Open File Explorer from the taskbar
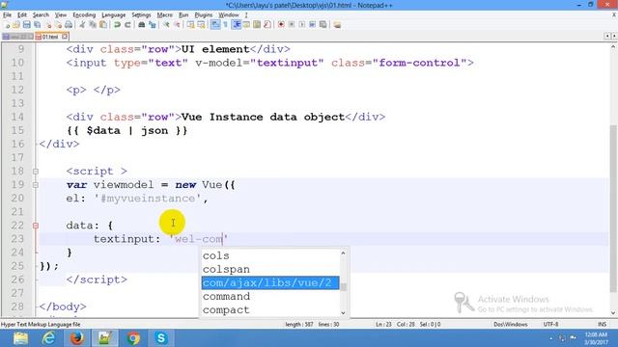 [x=20, y=338]
